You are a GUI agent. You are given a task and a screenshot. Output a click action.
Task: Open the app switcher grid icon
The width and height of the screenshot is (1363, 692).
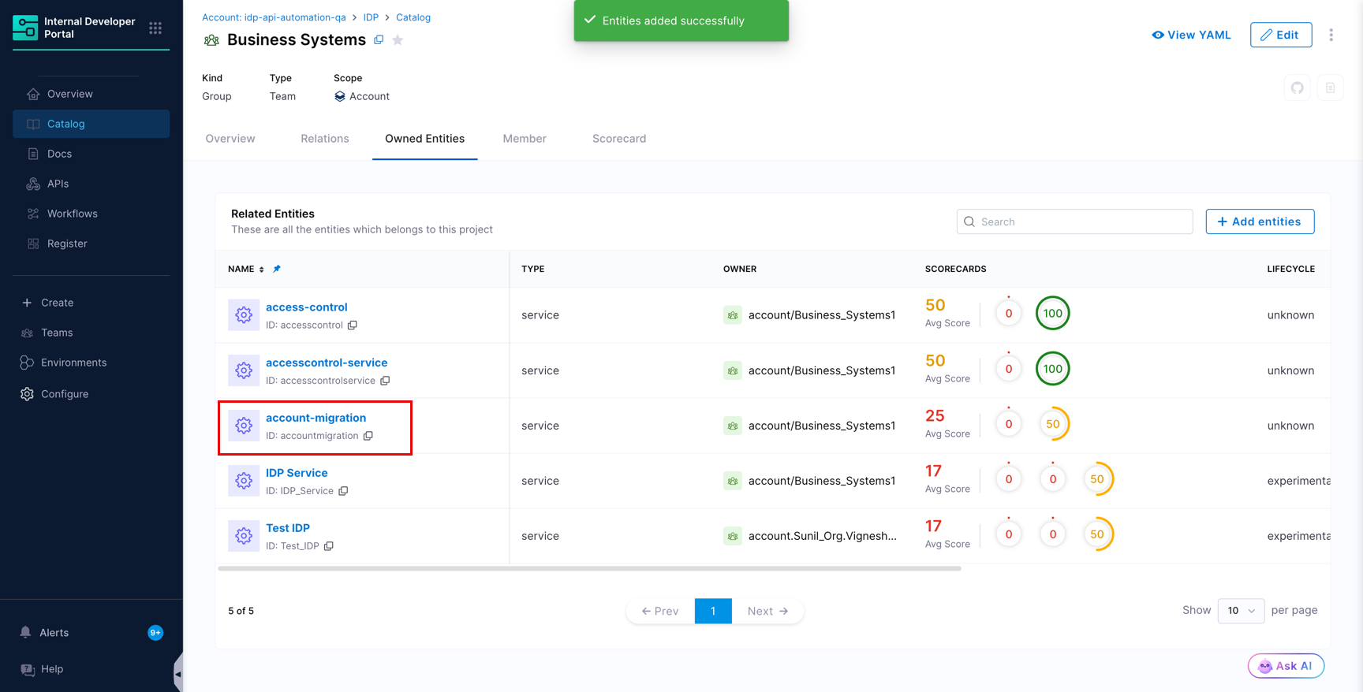click(155, 28)
